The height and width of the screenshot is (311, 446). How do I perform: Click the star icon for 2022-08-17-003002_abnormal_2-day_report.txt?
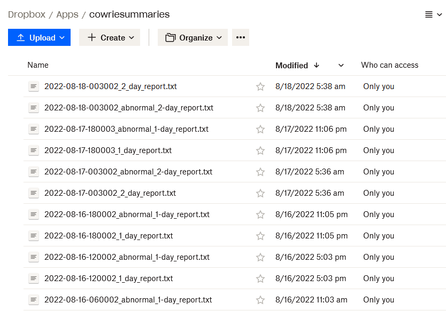tap(260, 172)
